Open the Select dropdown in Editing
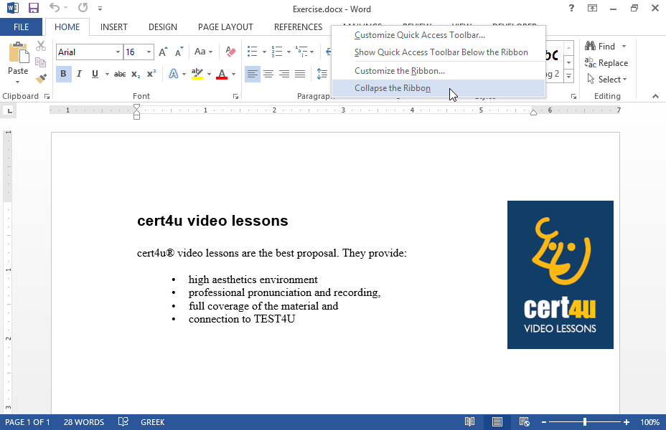Viewport: 666px width, 430px height. (x=607, y=80)
